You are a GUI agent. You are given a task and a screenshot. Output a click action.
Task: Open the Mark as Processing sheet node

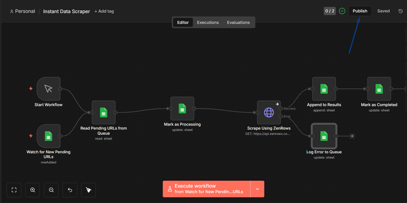click(182, 109)
